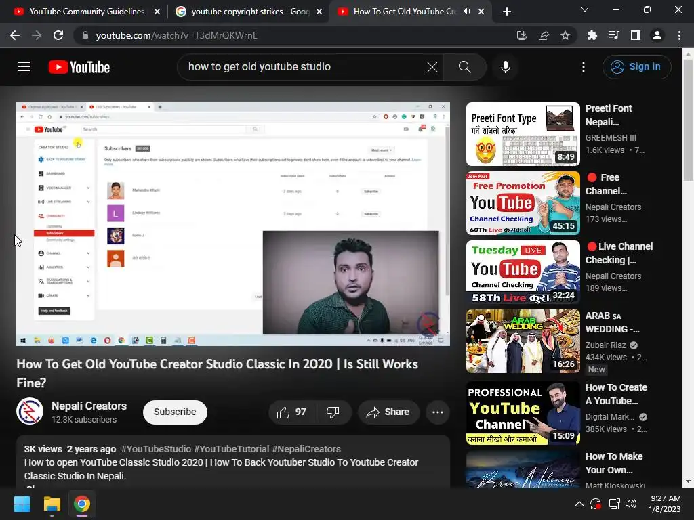
Task: Dislike the video with thumbs down
Action: click(x=333, y=412)
